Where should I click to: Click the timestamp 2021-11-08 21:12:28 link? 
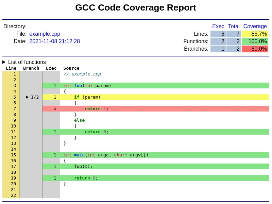(55, 41)
